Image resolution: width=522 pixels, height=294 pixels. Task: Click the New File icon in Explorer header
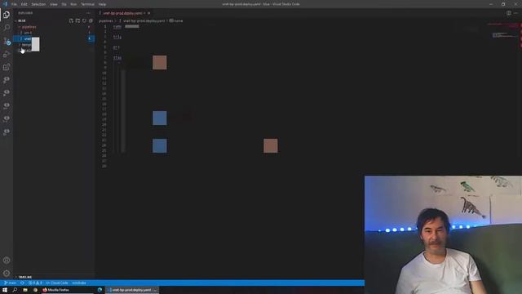[x=71, y=20]
